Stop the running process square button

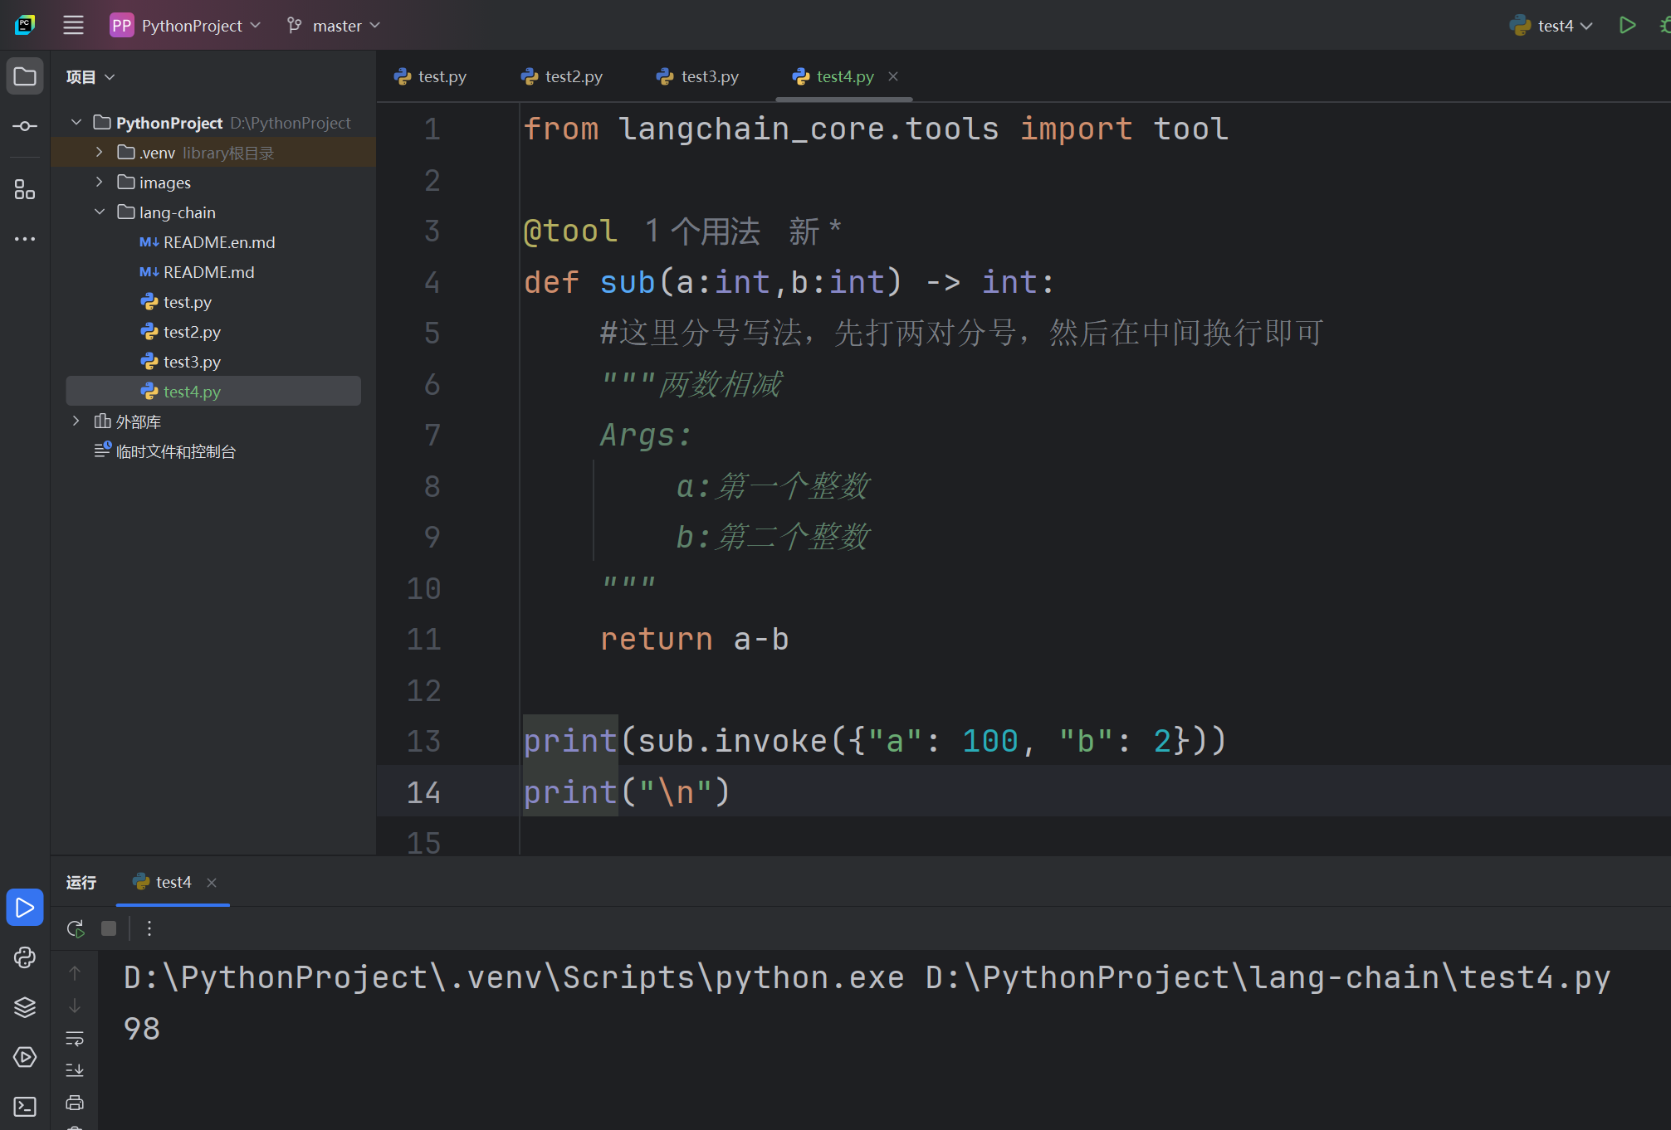pos(109,928)
